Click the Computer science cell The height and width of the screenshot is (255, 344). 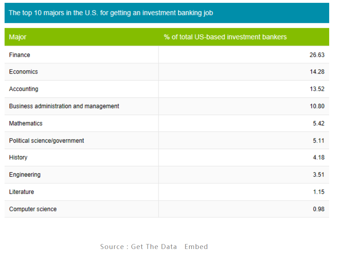[x=33, y=209]
